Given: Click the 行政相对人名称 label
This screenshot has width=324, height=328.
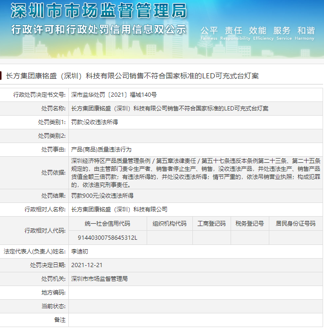Looking at the screenshot, I should [x=45, y=210].
